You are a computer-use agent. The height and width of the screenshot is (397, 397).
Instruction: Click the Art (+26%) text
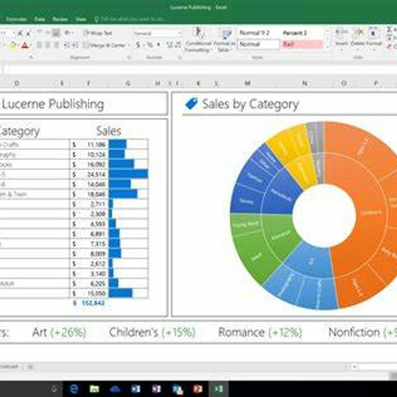coord(59,332)
